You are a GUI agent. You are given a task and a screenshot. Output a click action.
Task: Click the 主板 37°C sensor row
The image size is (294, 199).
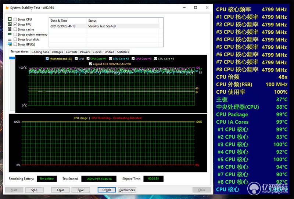(x=252, y=99)
